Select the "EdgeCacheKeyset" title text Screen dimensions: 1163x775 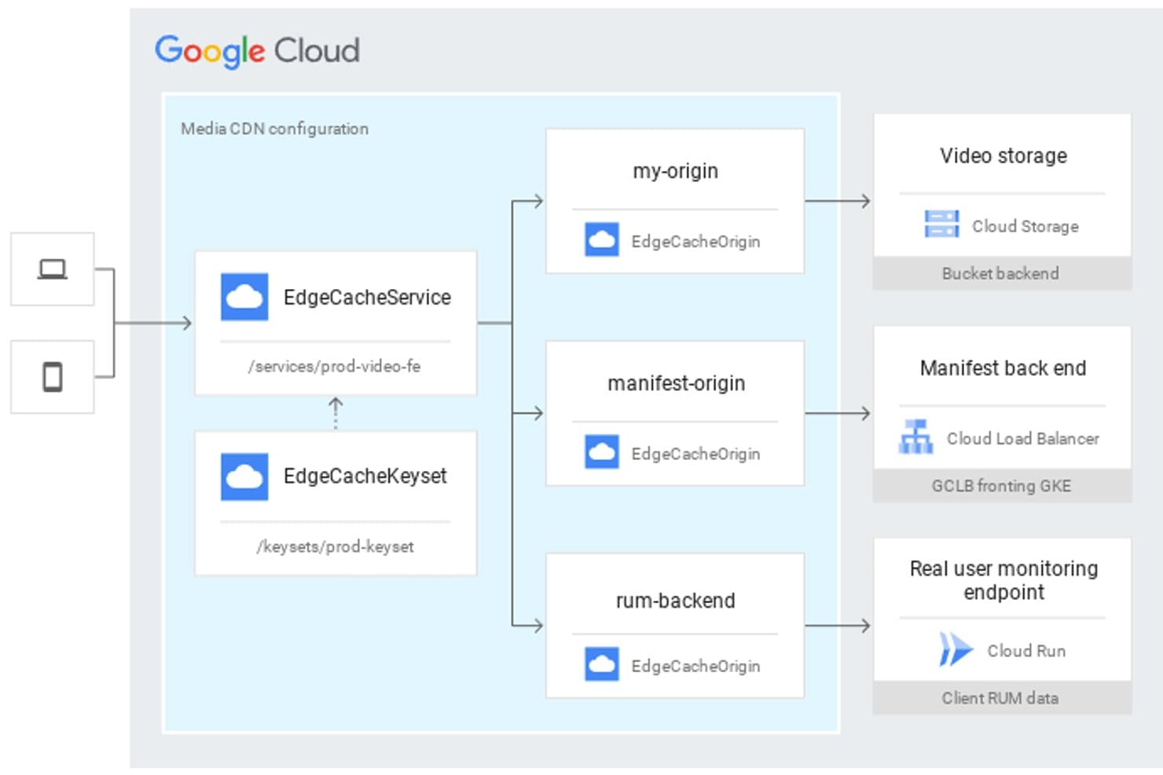(x=365, y=477)
